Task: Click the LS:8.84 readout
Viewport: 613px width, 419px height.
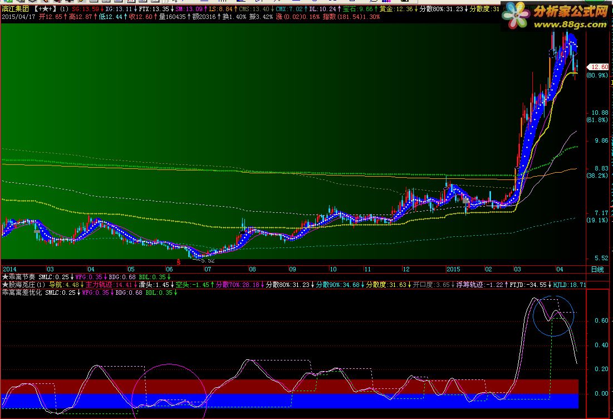Action: pyautogui.click(x=220, y=8)
